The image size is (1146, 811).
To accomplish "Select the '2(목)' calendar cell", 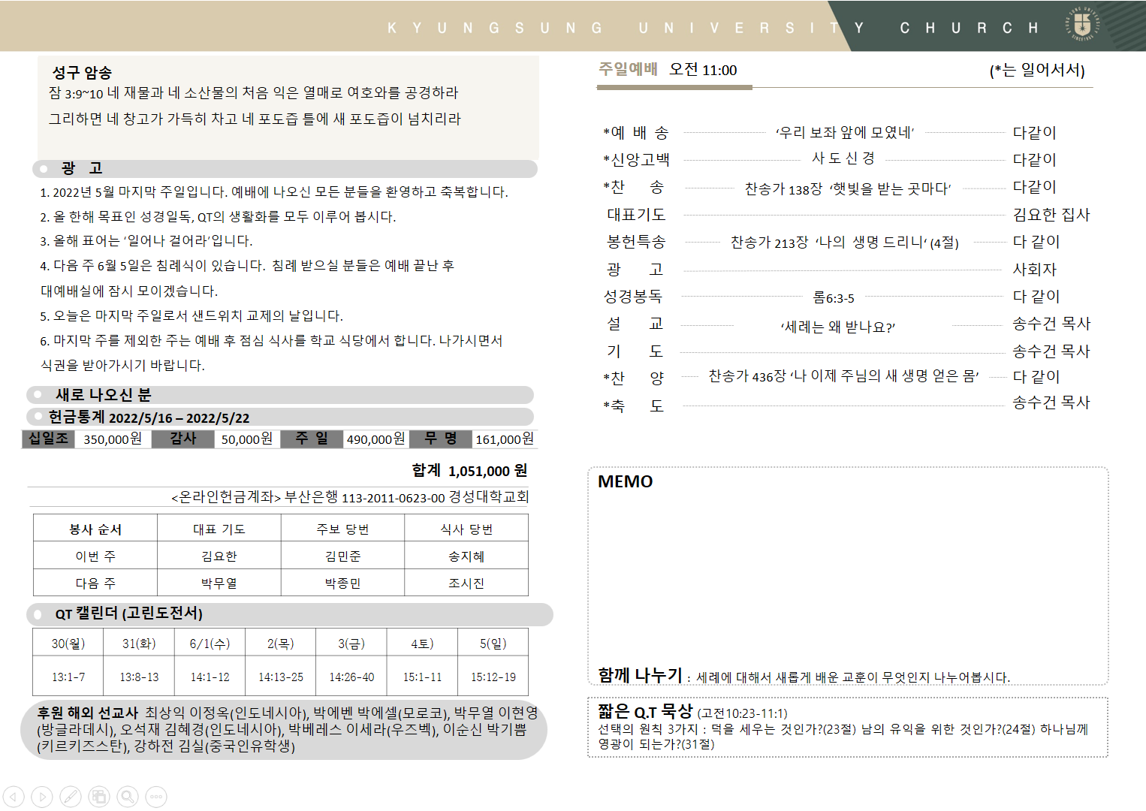I will [x=281, y=644].
